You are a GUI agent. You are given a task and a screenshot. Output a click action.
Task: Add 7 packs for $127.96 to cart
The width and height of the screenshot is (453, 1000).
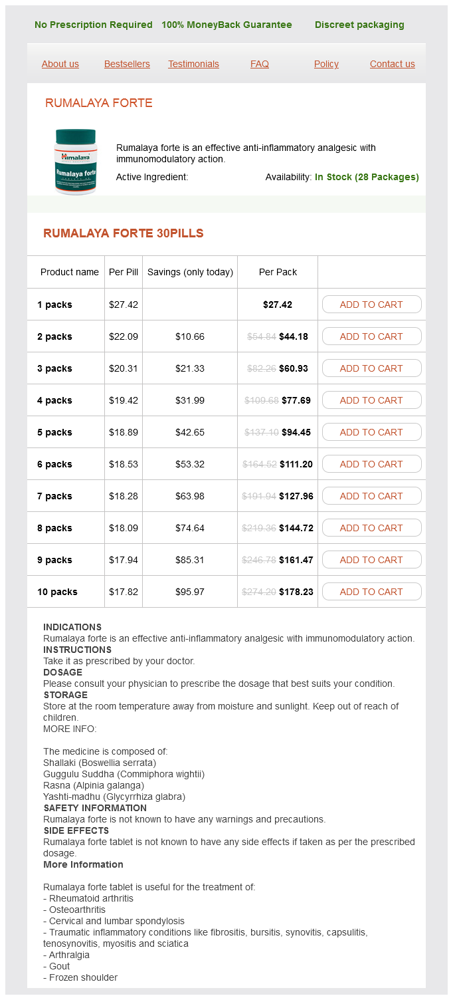(371, 496)
